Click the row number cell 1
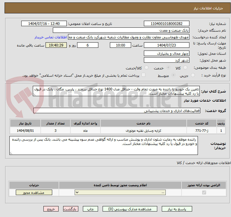The width and height of the screenshot is (231, 217). pos(221,131)
